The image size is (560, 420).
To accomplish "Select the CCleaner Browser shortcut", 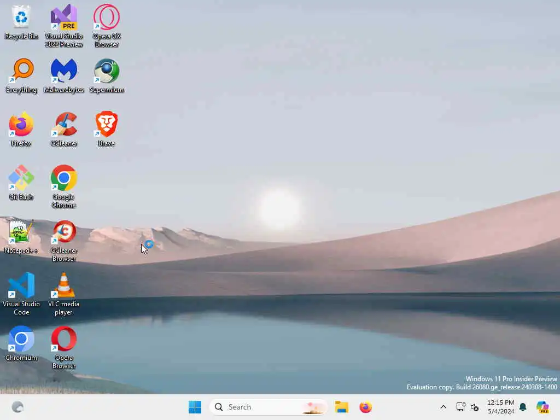I will coord(64,241).
